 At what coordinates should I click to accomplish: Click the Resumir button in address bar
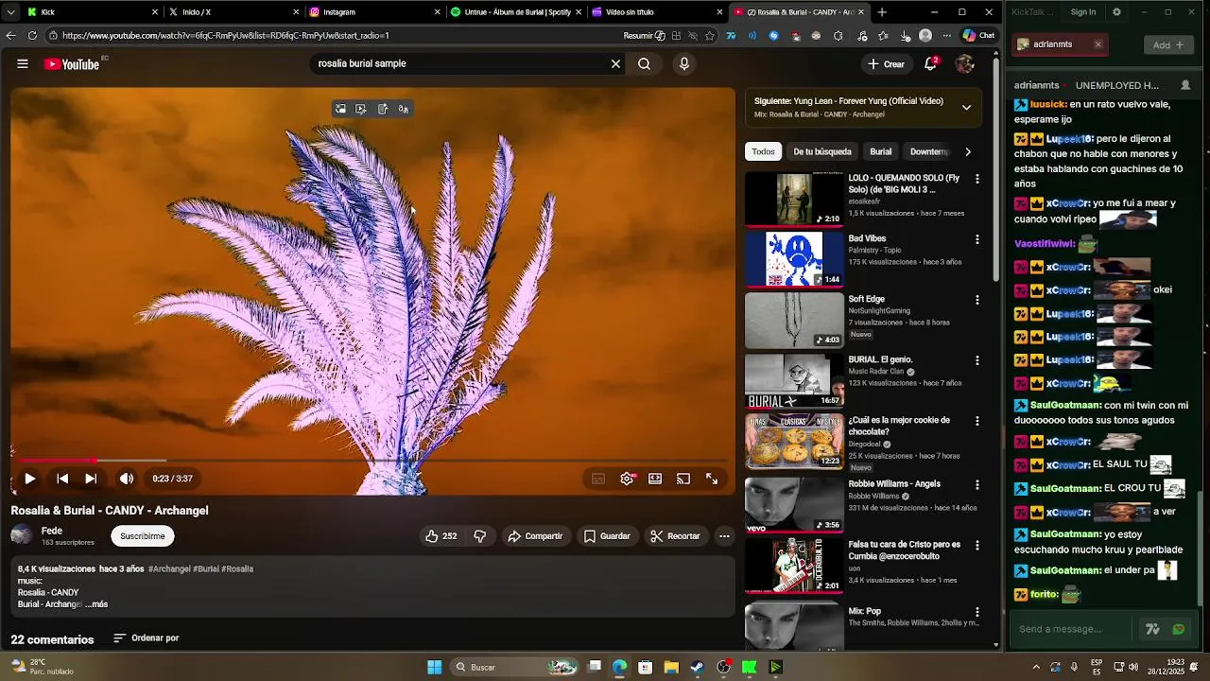coord(645,36)
